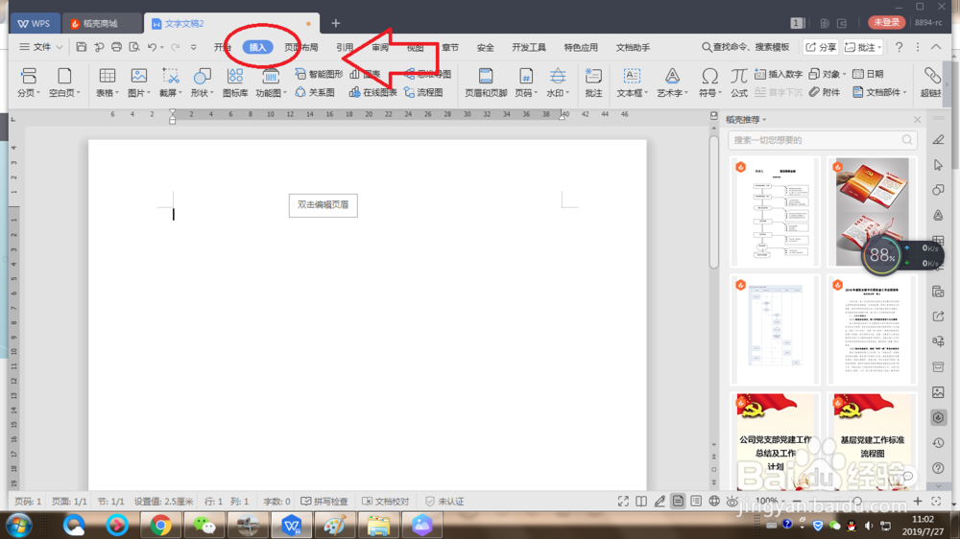
Task: Open the 文件 menu dropdown arrow
Action: 60,47
